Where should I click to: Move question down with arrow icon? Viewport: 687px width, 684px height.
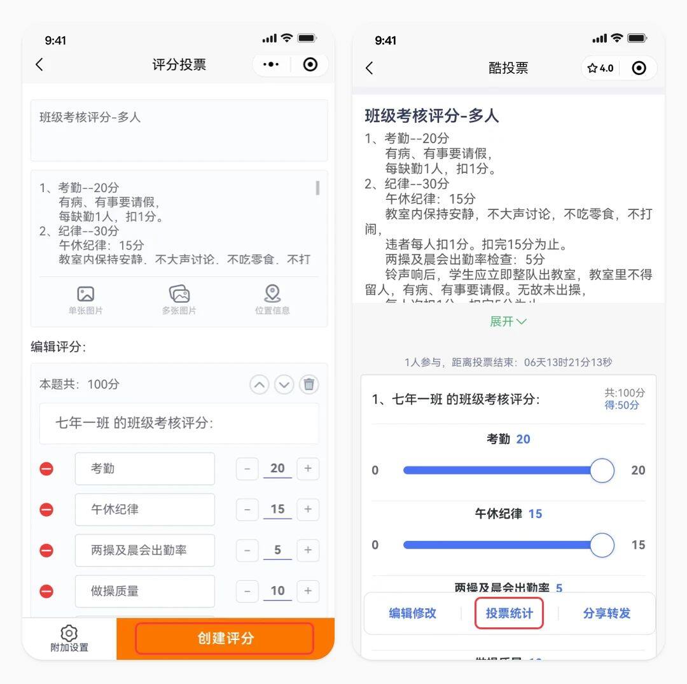[x=284, y=385]
